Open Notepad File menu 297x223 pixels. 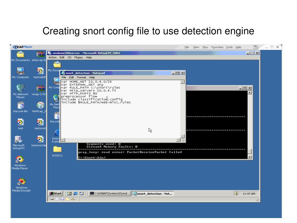(64, 77)
